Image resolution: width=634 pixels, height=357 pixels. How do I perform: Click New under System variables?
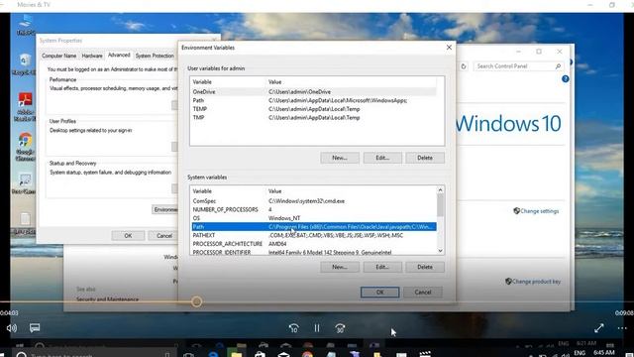pos(340,267)
